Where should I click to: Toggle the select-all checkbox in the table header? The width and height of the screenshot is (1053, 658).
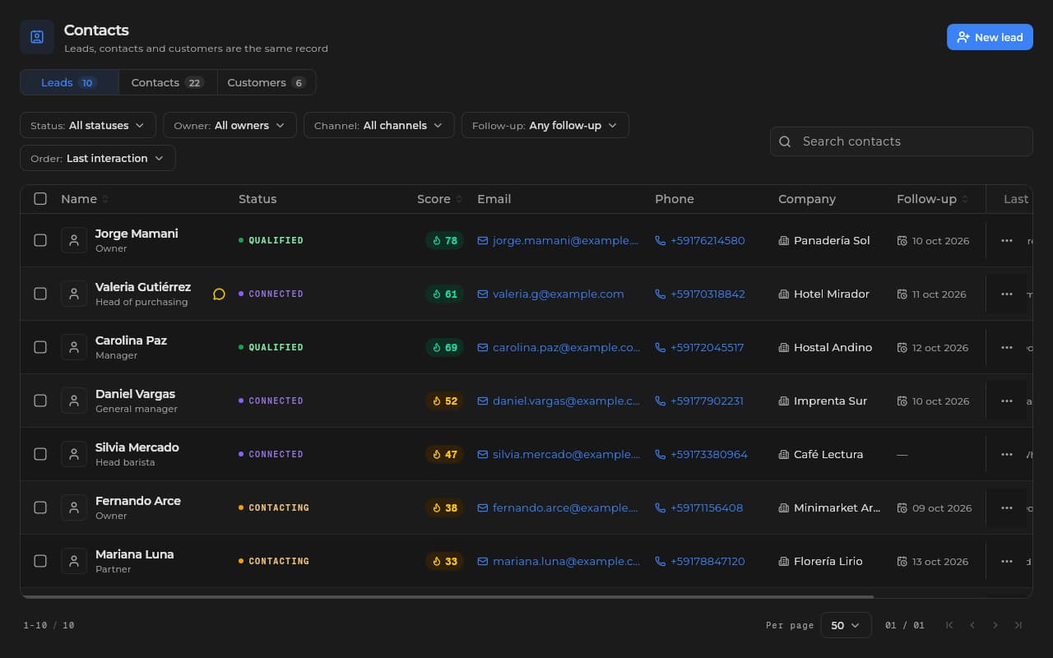(40, 198)
